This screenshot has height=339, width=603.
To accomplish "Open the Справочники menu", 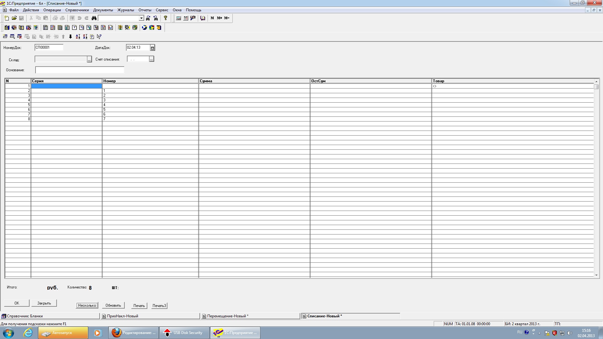I will click(x=77, y=10).
